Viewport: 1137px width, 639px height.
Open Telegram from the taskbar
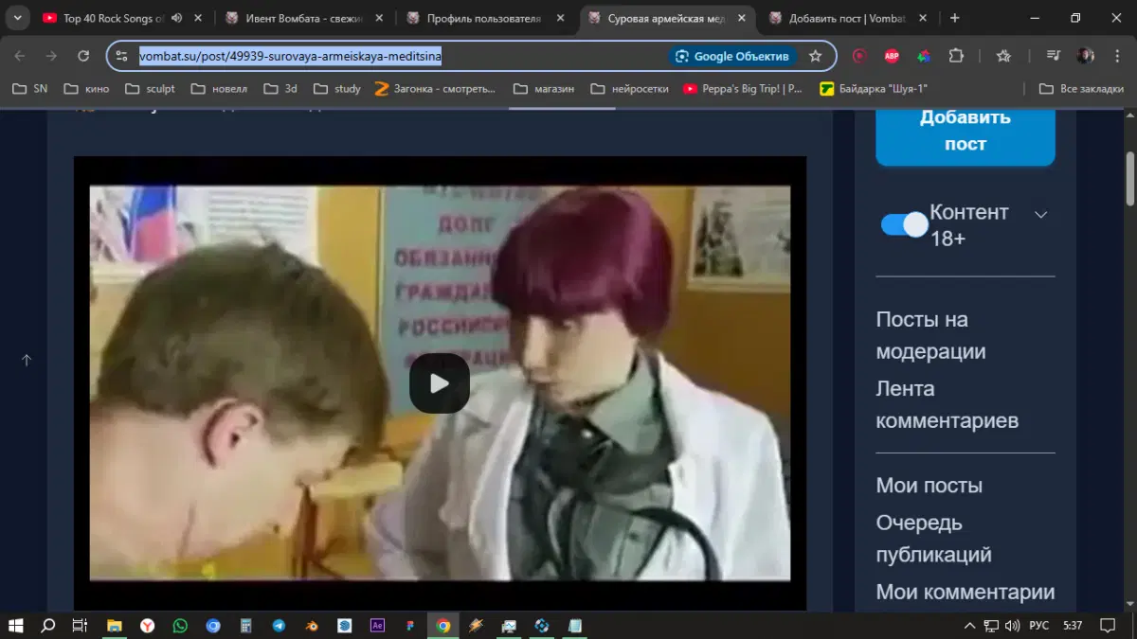[x=279, y=626]
